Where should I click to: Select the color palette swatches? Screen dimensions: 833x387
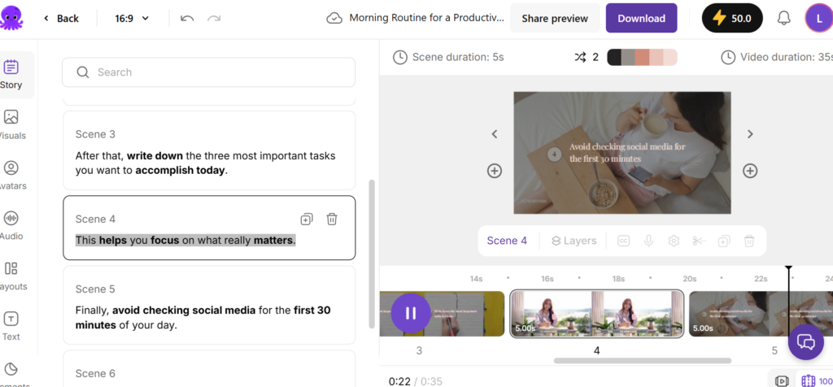coord(642,57)
